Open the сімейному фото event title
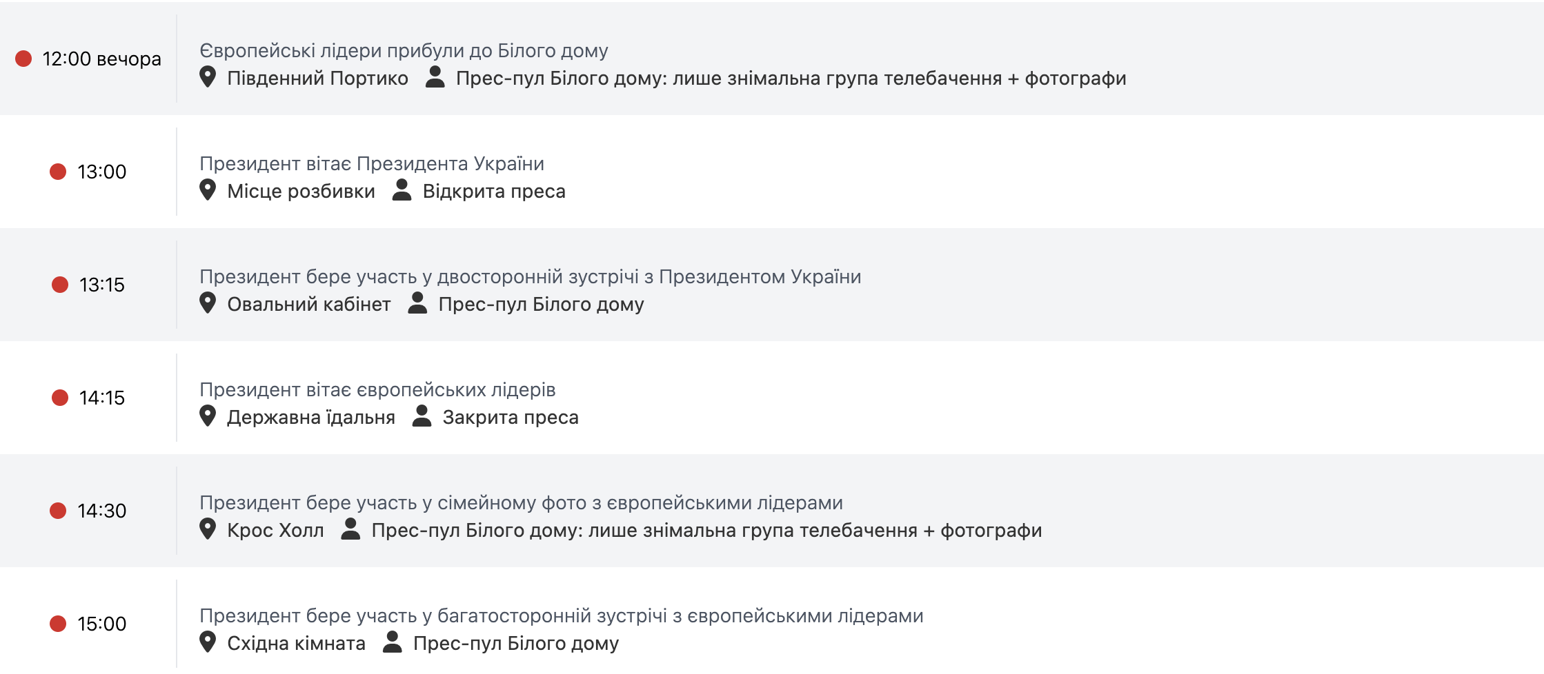 pyautogui.click(x=521, y=503)
